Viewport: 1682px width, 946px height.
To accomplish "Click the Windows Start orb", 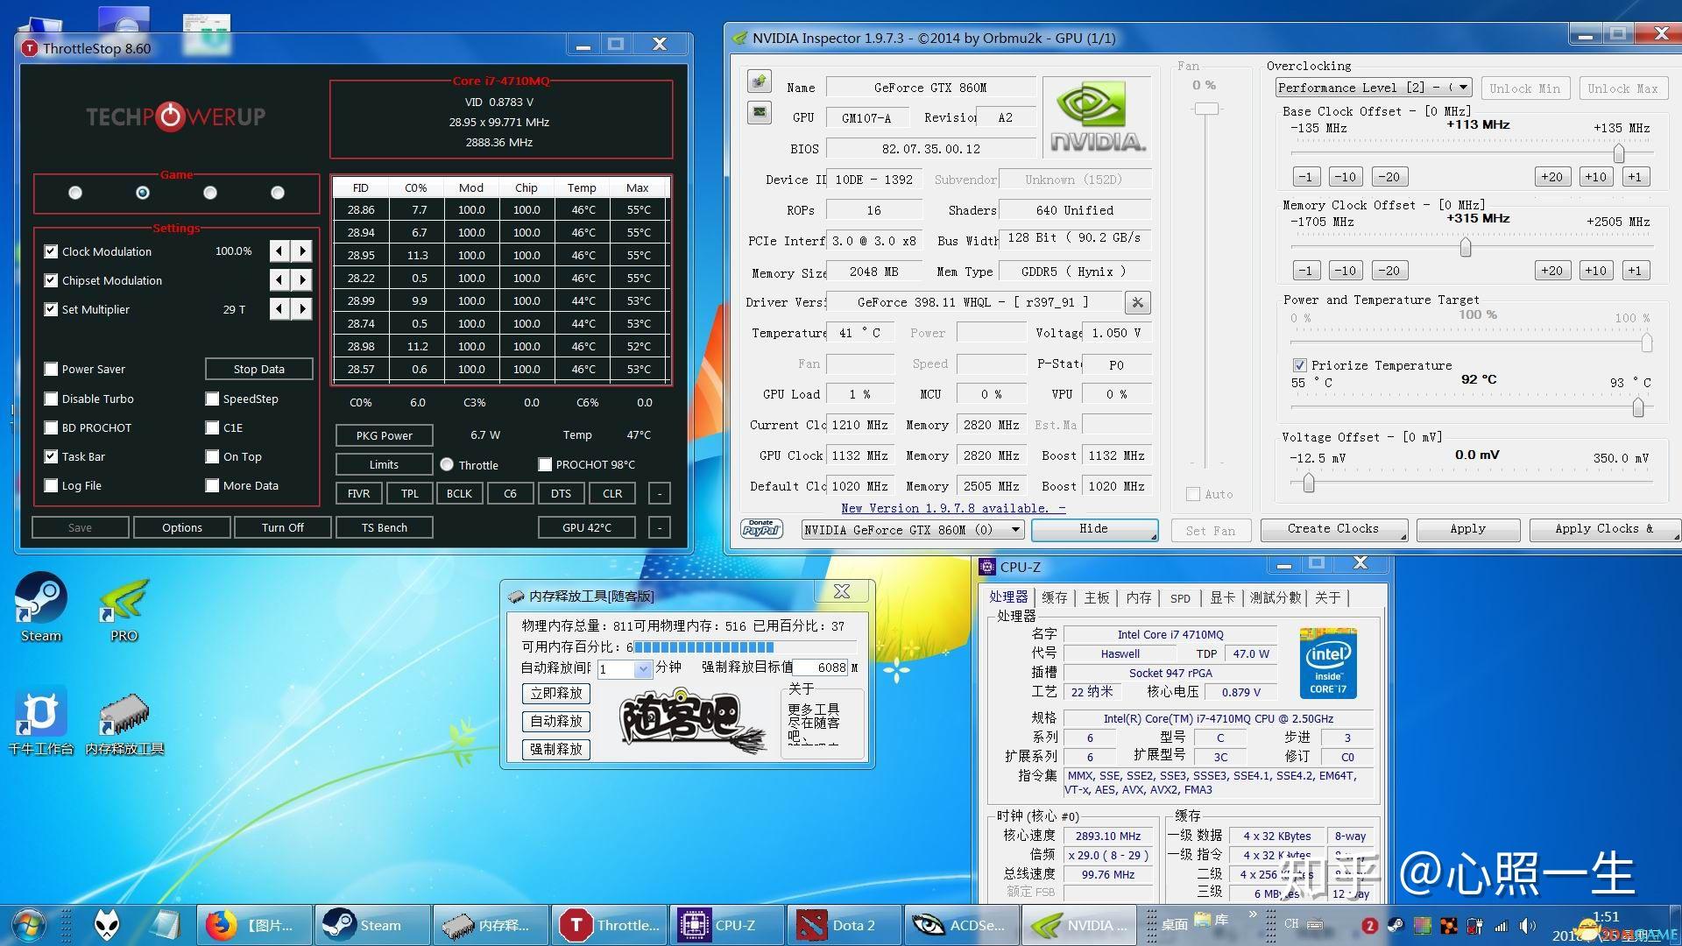I will click(28, 925).
